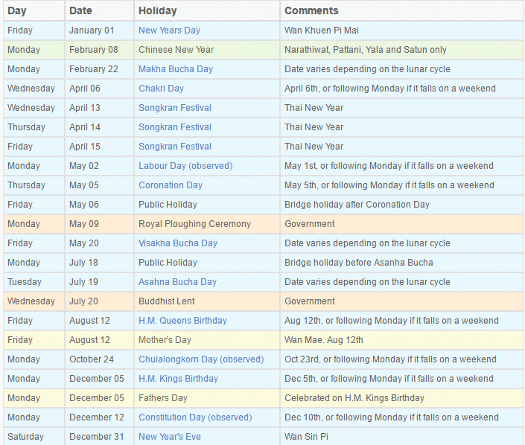Select the May 20 date cell
This screenshot has height=445, width=525.
[99, 243]
